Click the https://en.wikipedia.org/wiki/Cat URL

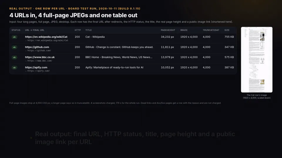(x=46, y=37)
